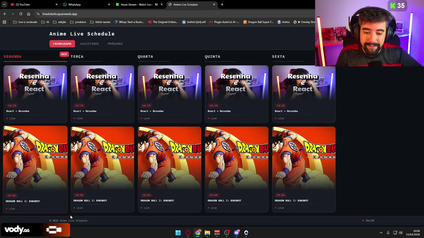Click the SEGUNDA day header

(12, 57)
